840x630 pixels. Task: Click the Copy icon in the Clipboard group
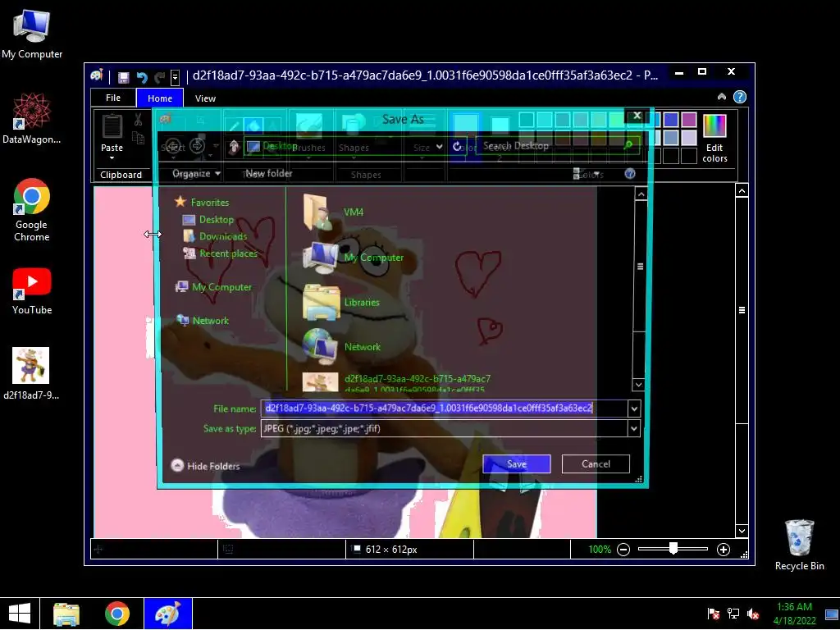tap(138, 138)
